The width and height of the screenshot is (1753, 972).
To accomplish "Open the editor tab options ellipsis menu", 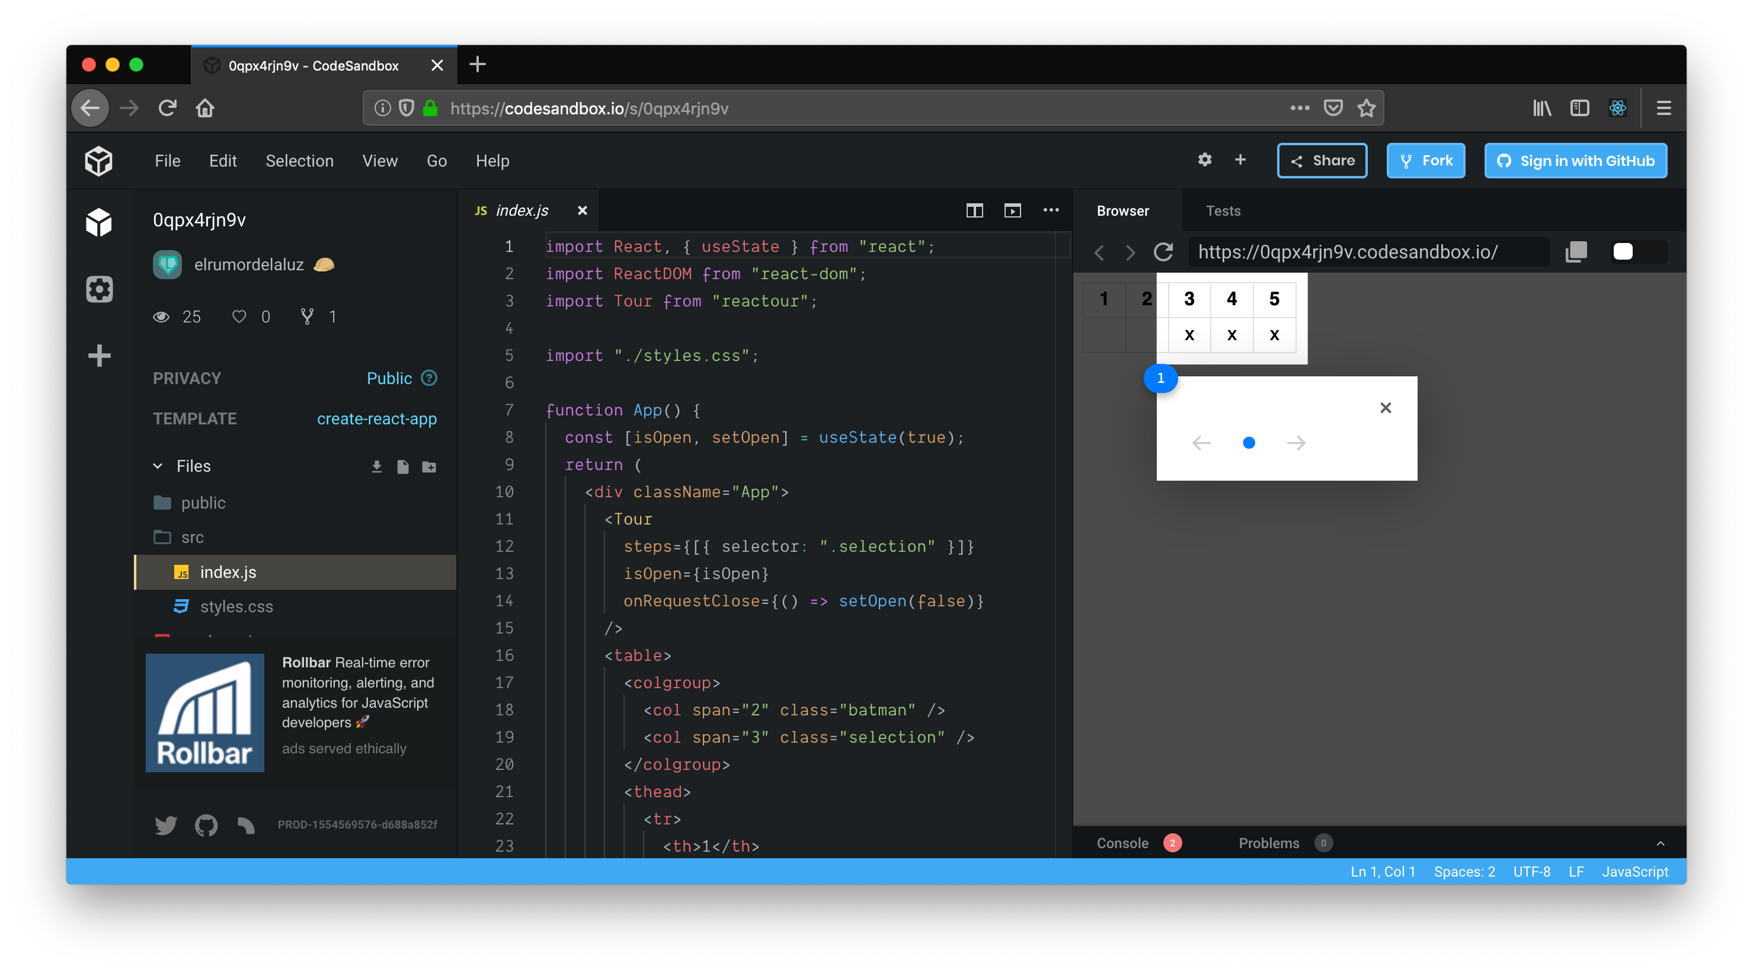I will click(x=1051, y=210).
